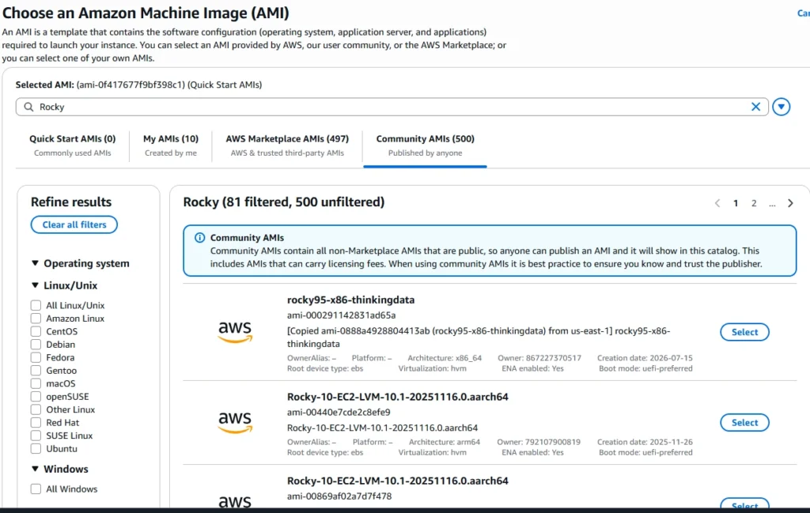Go to results page 1
Image resolution: width=810 pixels, height=513 pixels.
(735, 203)
